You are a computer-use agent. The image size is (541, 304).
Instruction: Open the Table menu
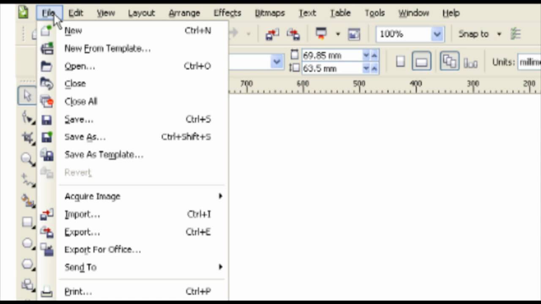340,13
